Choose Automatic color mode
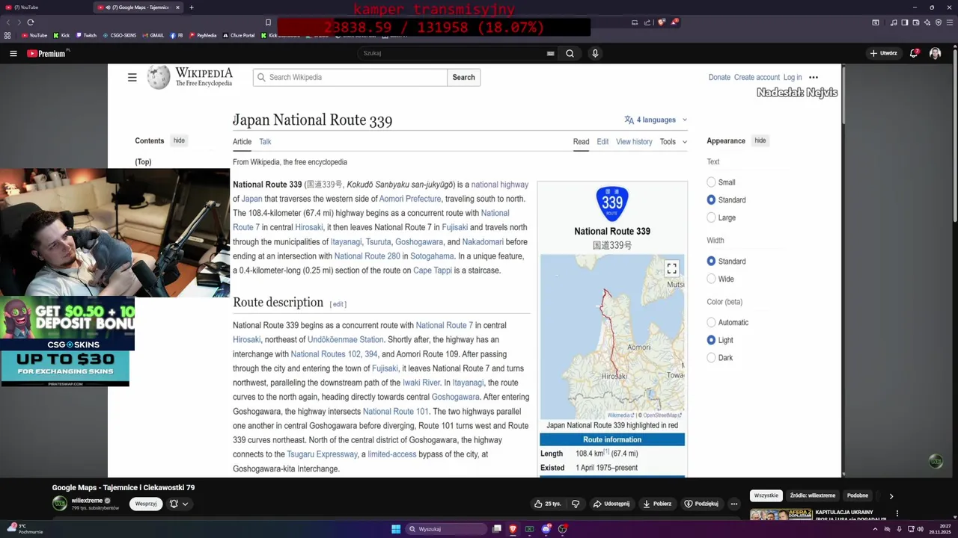The image size is (958, 538). 711,322
